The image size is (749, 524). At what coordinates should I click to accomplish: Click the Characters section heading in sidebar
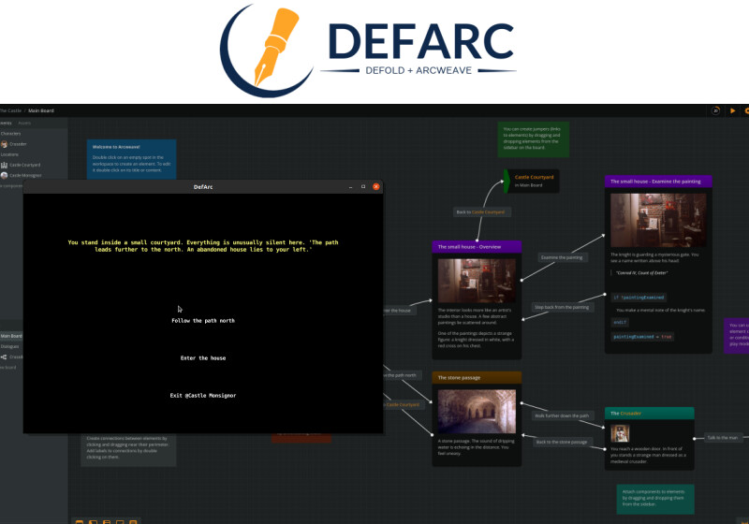[11, 134]
